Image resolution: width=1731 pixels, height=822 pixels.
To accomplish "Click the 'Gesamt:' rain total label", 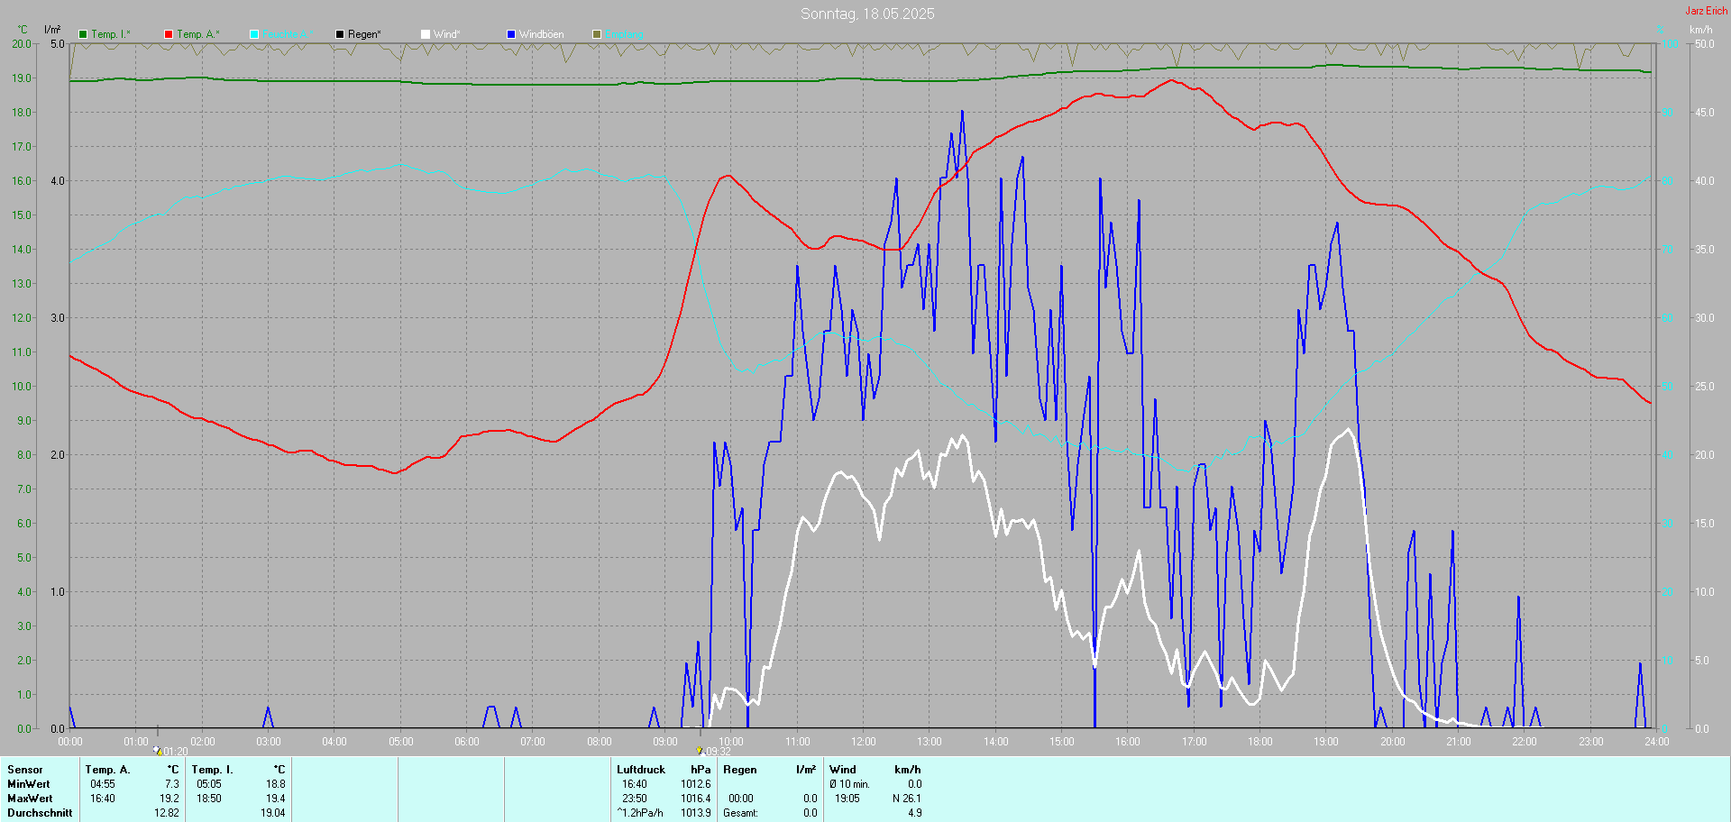I will coord(740,813).
